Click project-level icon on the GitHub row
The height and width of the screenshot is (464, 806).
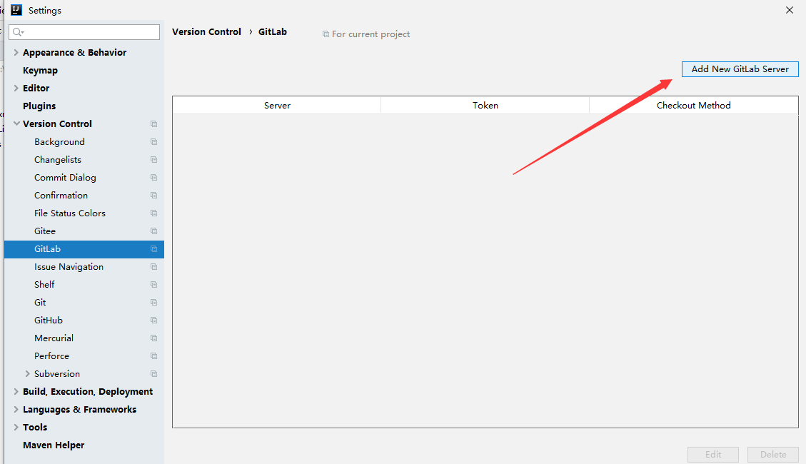pyautogui.click(x=153, y=320)
